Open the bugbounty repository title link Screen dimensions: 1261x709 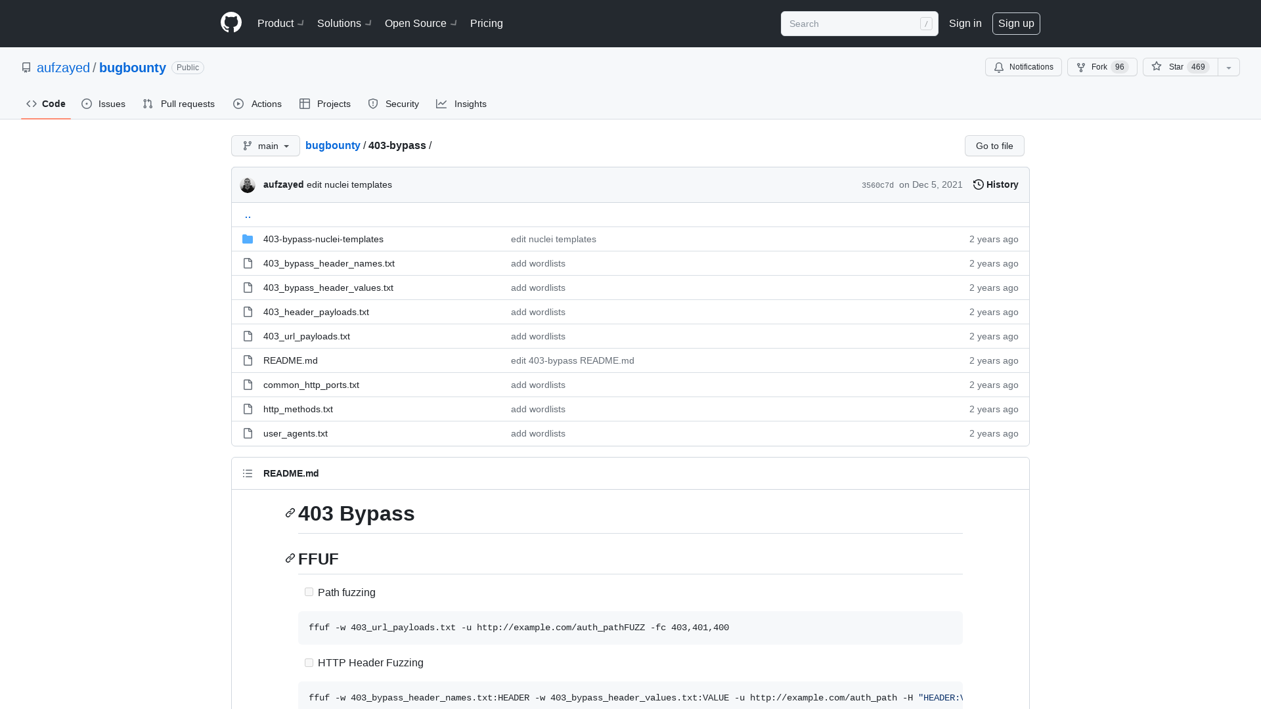(x=133, y=68)
